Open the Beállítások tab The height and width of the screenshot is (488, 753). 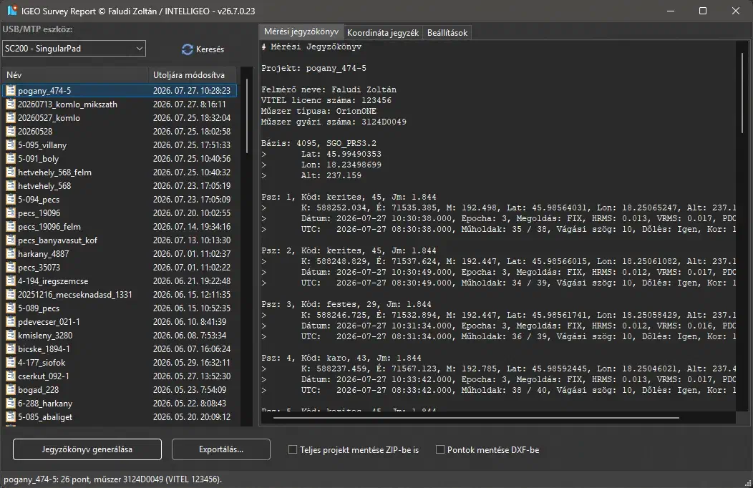coord(447,33)
